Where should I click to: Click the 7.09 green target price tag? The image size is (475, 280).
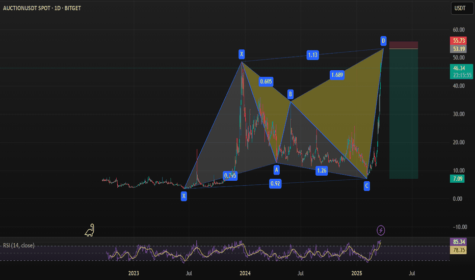click(457, 179)
